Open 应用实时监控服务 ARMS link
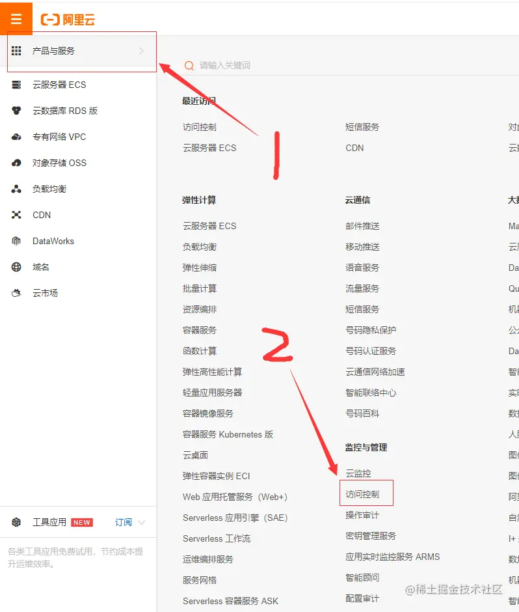The height and width of the screenshot is (612, 519). pos(393,557)
